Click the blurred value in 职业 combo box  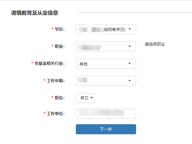point(89,47)
